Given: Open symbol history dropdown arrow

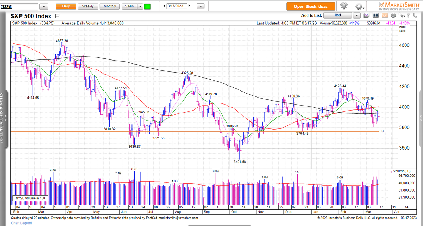Looking at the screenshot, I should click(x=44, y=6).
